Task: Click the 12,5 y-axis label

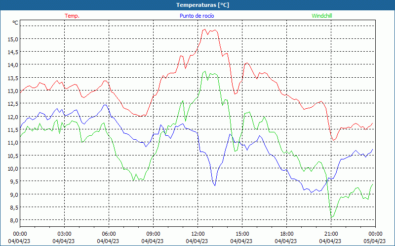Action: tap(13, 104)
